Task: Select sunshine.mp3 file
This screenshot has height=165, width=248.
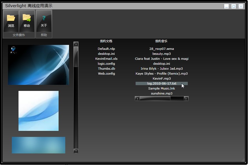Action: click(x=162, y=93)
